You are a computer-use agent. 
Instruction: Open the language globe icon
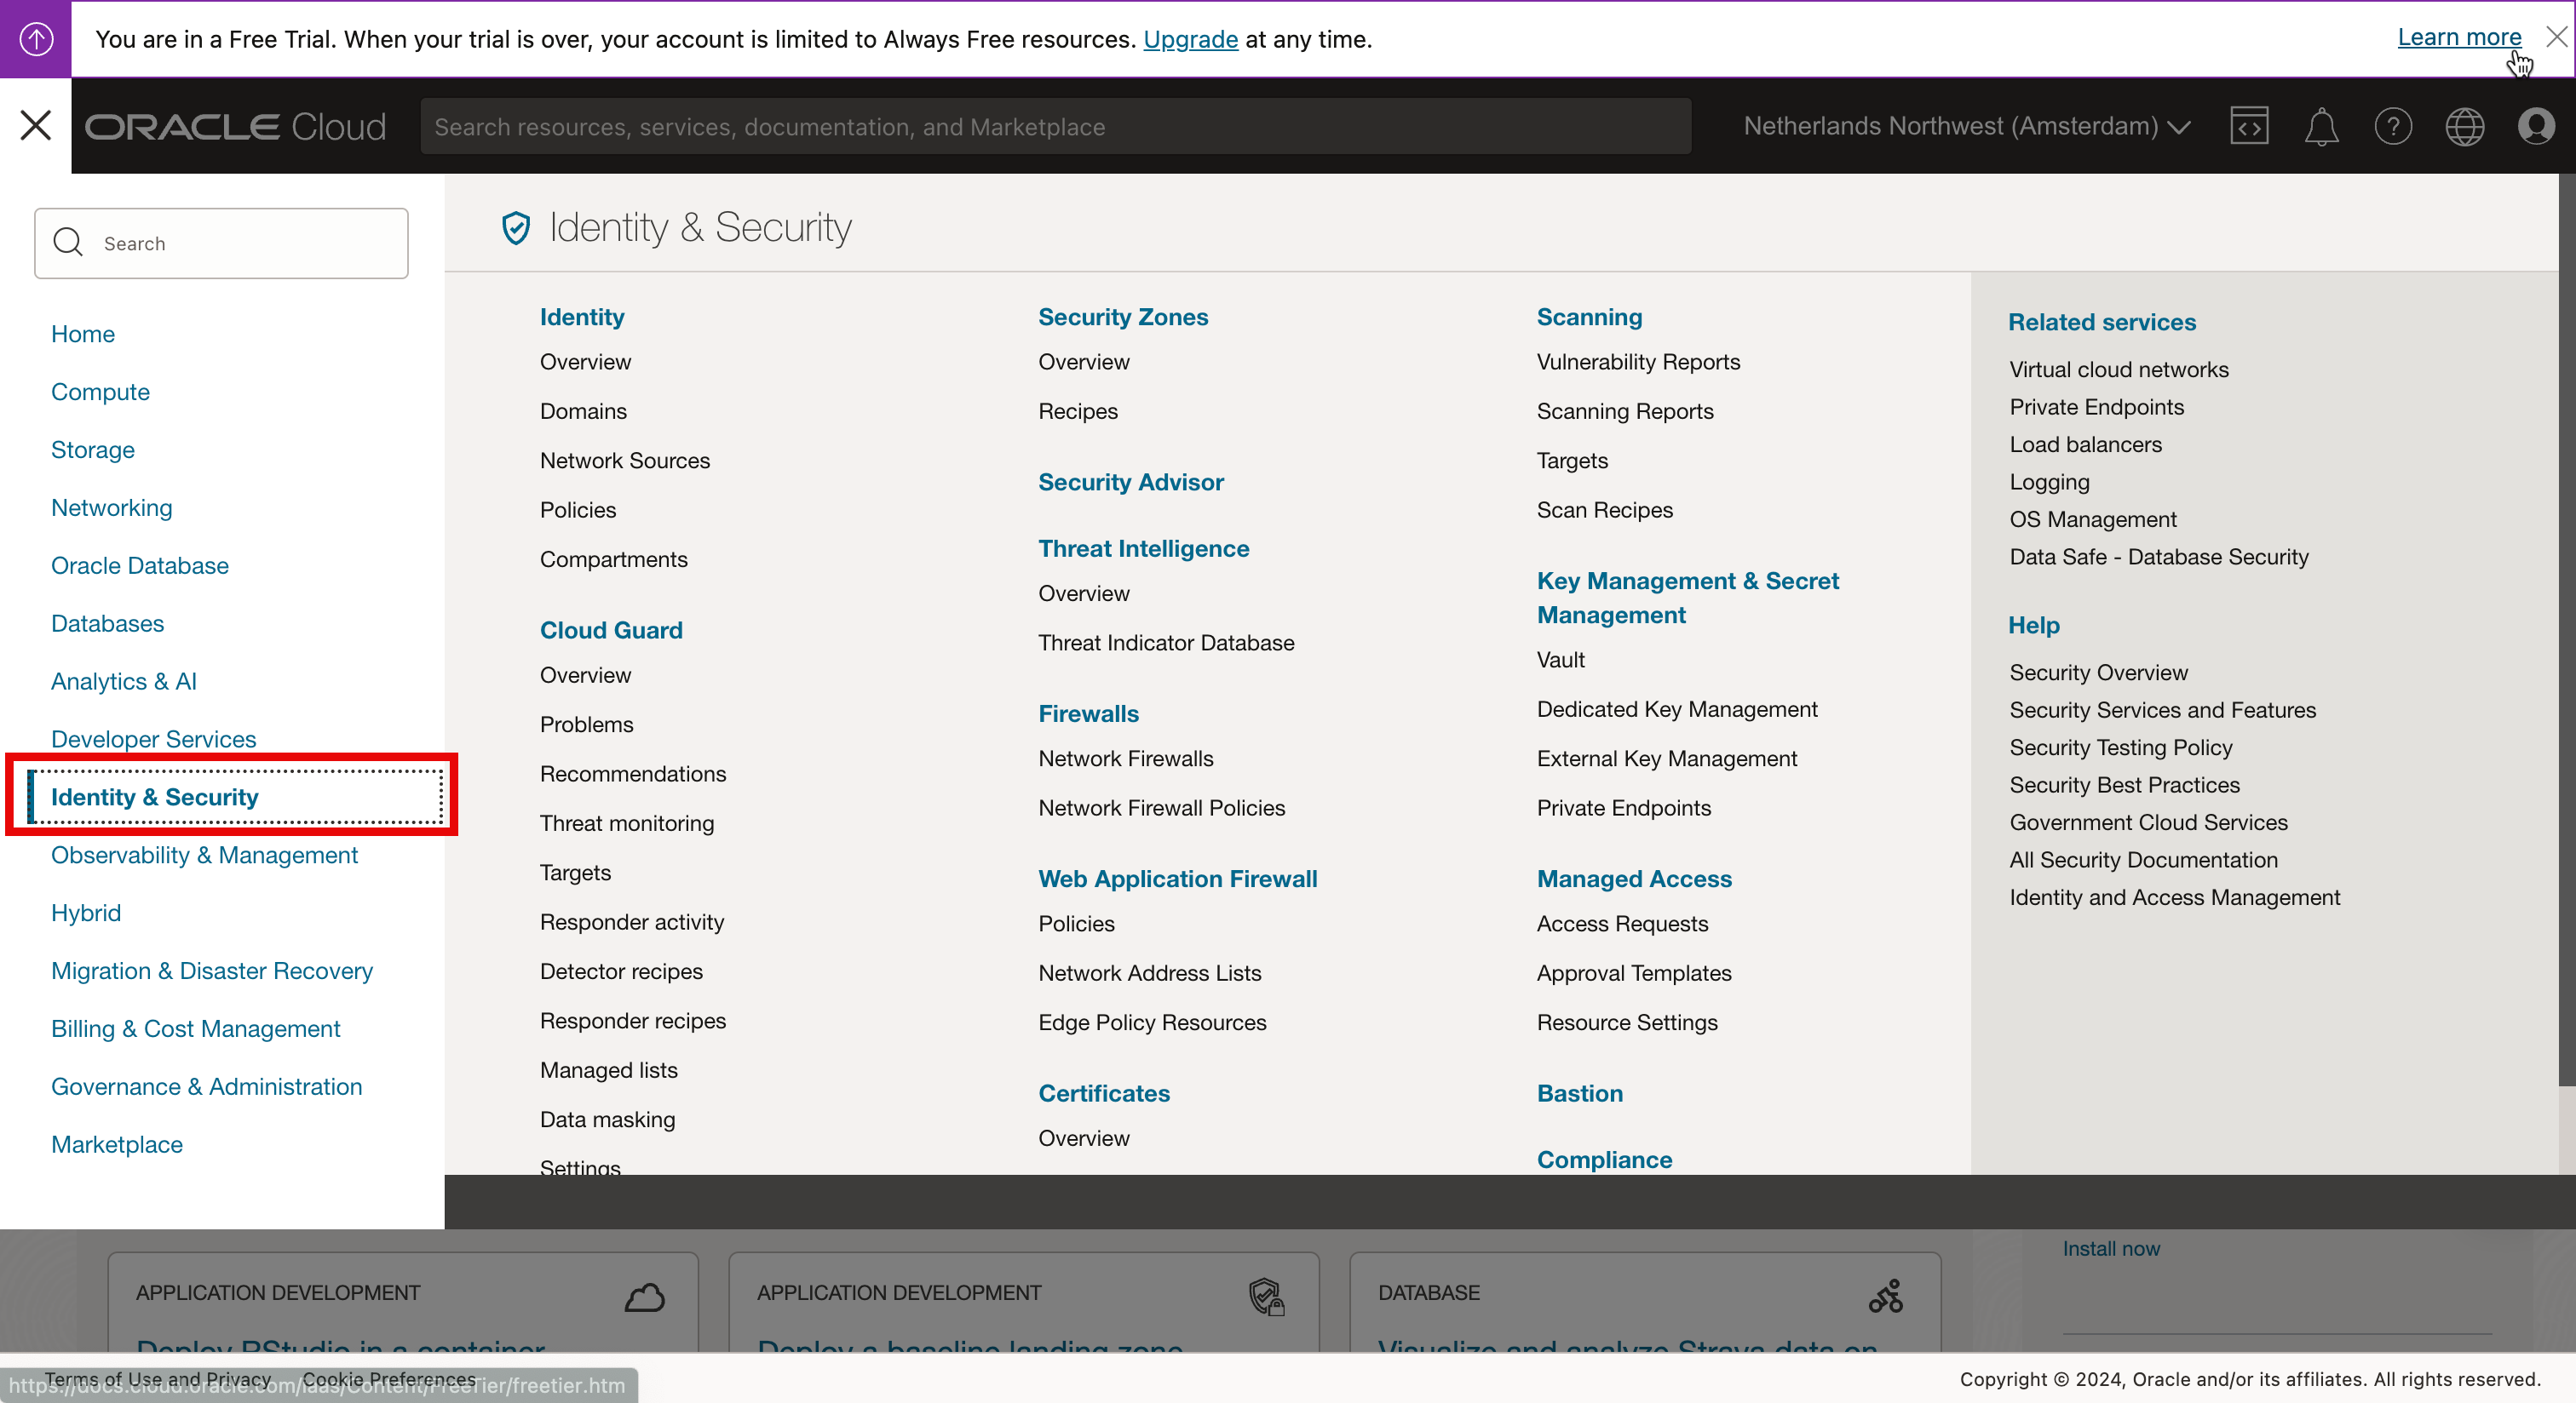click(2465, 126)
